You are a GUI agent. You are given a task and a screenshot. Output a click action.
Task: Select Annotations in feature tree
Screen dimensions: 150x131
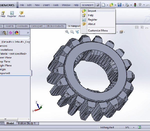click(x=6, y=50)
